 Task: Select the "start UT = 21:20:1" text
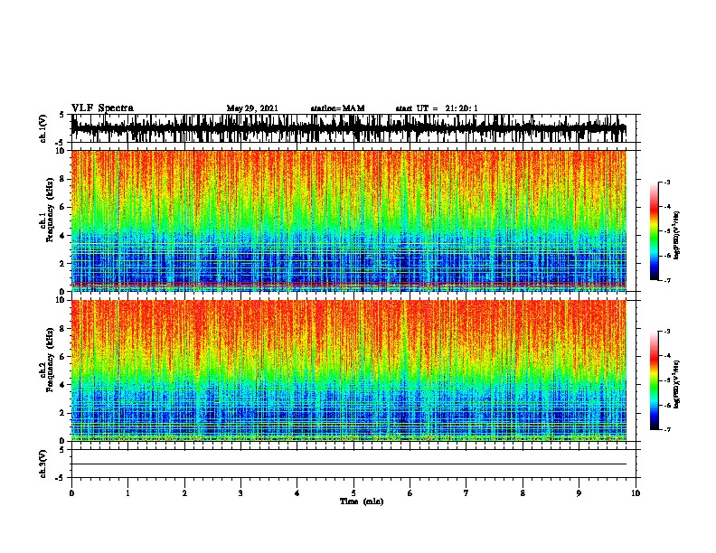pyautogui.click(x=437, y=108)
